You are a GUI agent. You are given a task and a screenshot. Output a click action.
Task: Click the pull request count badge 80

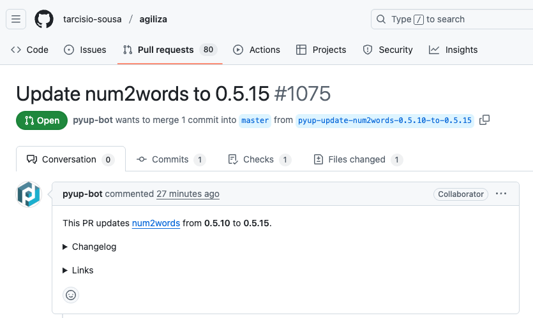pyautogui.click(x=208, y=50)
